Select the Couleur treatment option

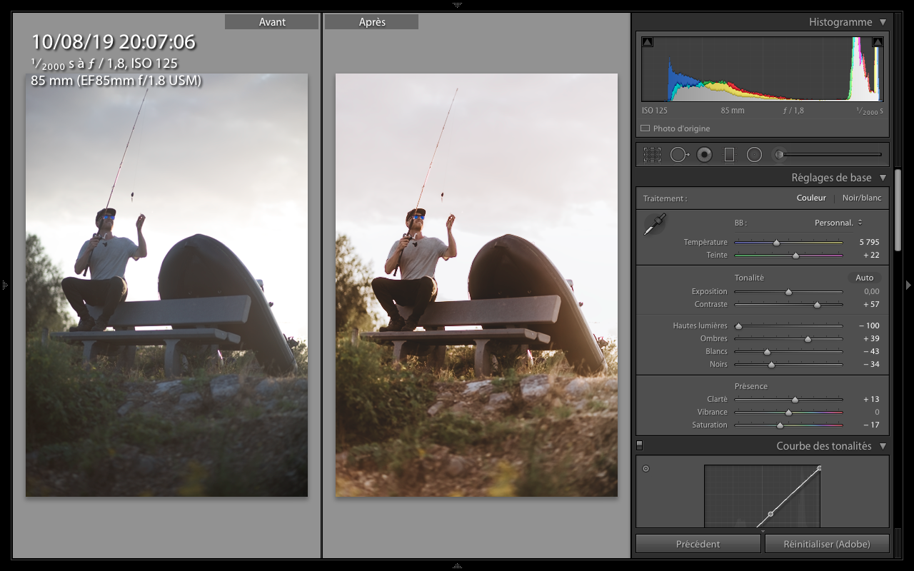click(x=811, y=198)
